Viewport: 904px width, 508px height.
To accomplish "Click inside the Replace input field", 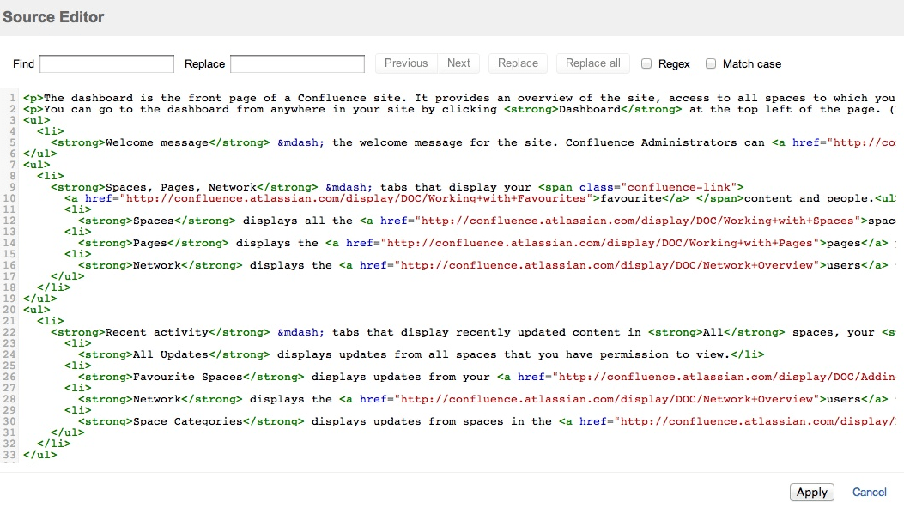I will point(297,63).
